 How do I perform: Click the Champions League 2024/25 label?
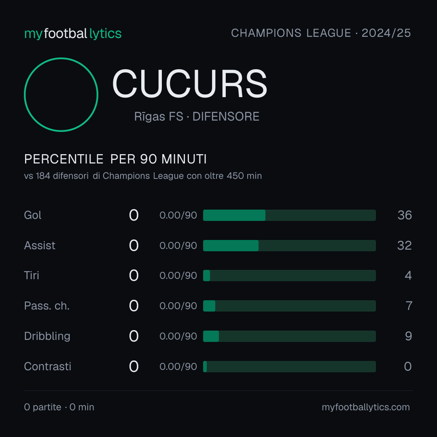(x=321, y=33)
